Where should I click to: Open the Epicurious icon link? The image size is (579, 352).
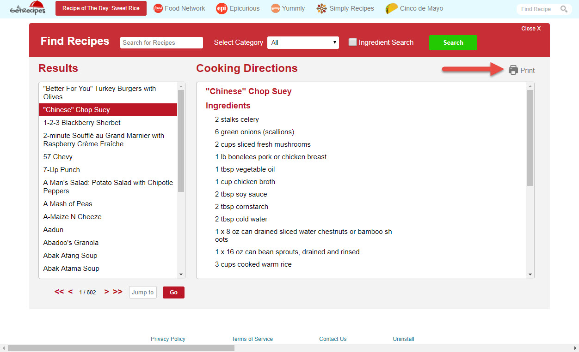coord(222,8)
